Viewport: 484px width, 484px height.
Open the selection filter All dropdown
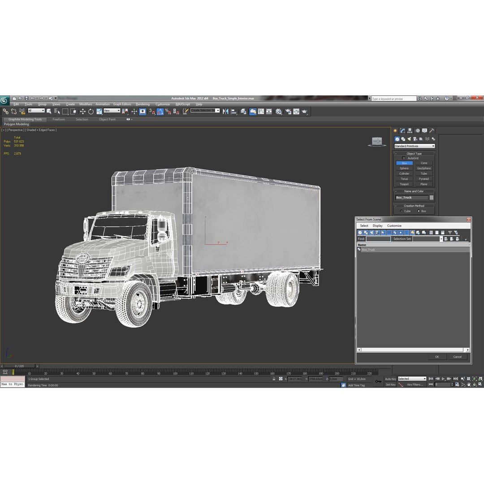tap(36, 111)
